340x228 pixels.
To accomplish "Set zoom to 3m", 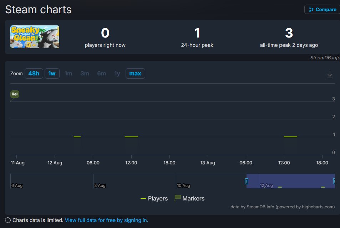I will tap(85, 73).
